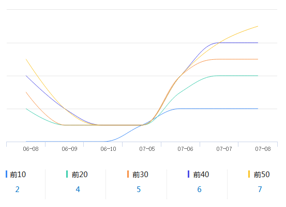The image size is (286, 207).
Task: Open the count 4 link under 前20
Action: click(x=78, y=189)
